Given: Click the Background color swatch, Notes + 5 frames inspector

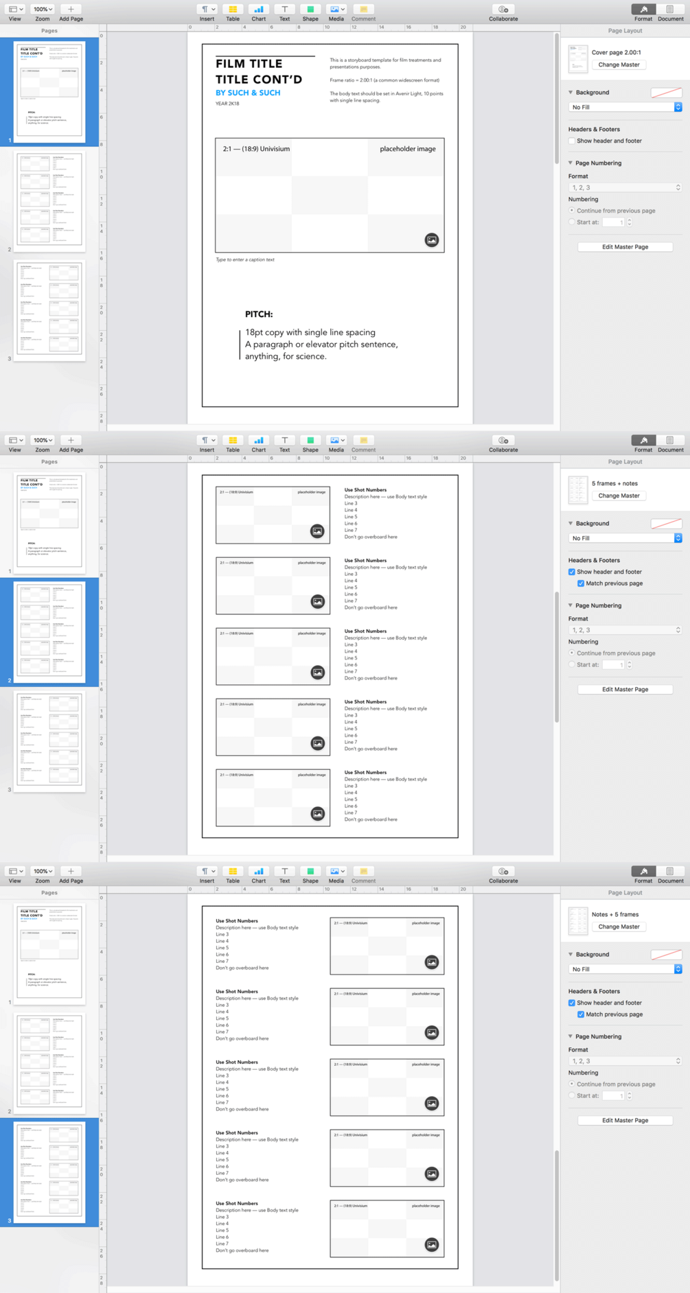Looking at the screenshot, I should (x=666, y=955).
